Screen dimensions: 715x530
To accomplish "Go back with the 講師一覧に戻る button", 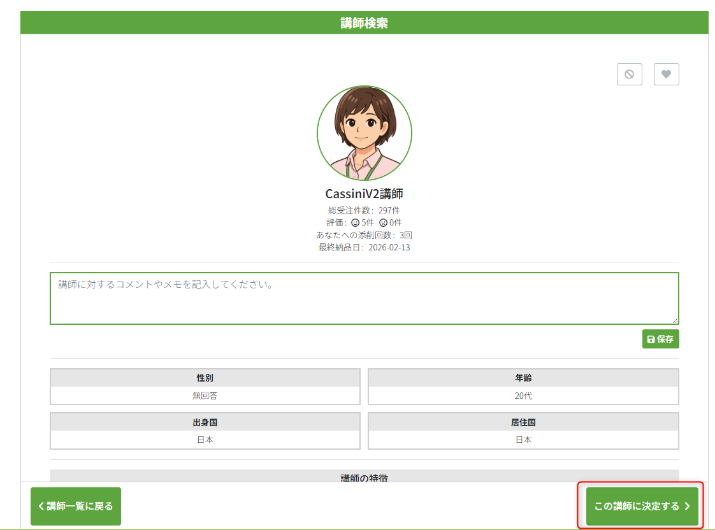I will pos(76,506).
